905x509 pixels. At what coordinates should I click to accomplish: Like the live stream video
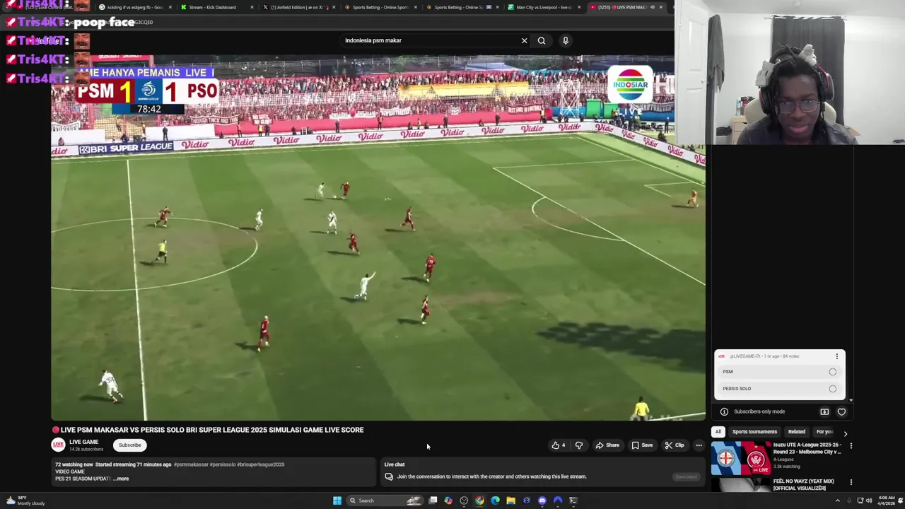559,445
